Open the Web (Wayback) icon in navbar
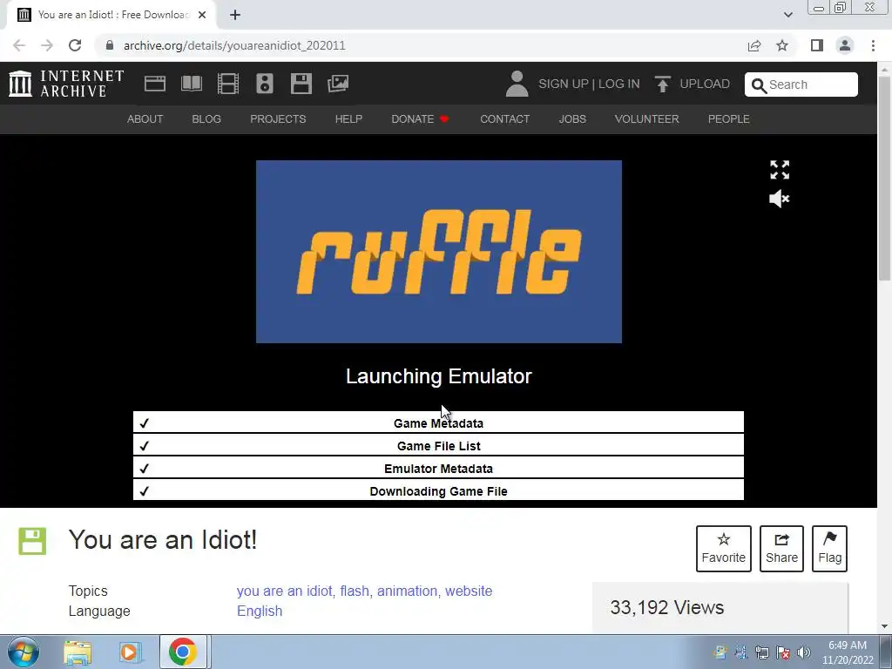Screen dimensions: 892x669 tap(155, 84)
